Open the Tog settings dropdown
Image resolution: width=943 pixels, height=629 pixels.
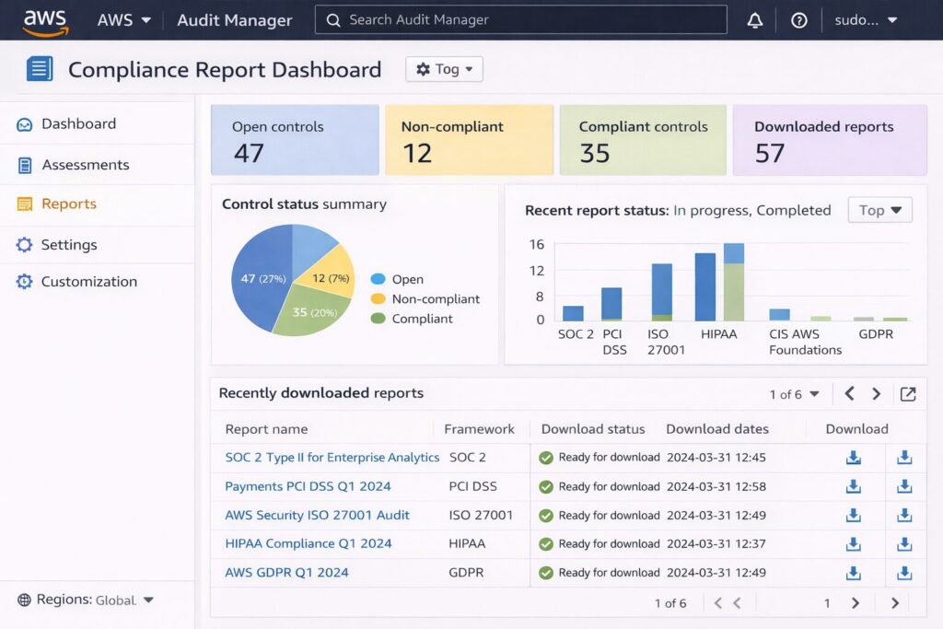coord(444,69)
